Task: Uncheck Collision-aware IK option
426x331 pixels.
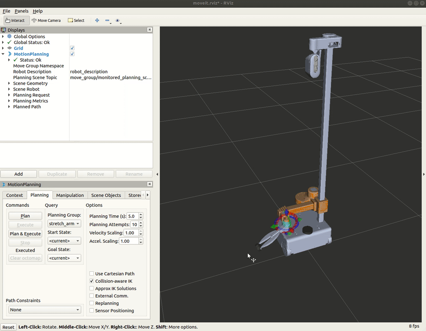Action: coord(92,281)
